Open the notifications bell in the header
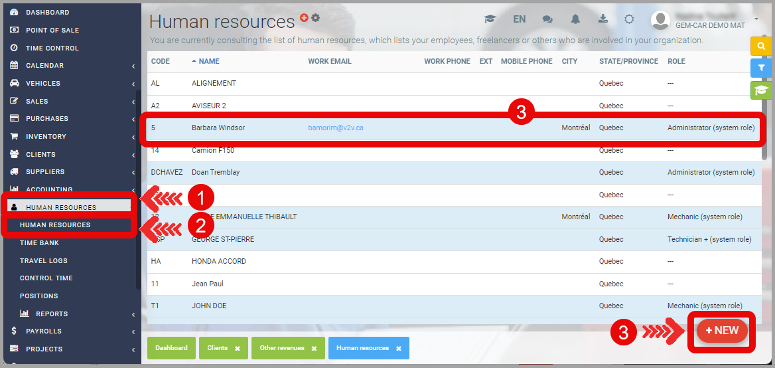 575,19
